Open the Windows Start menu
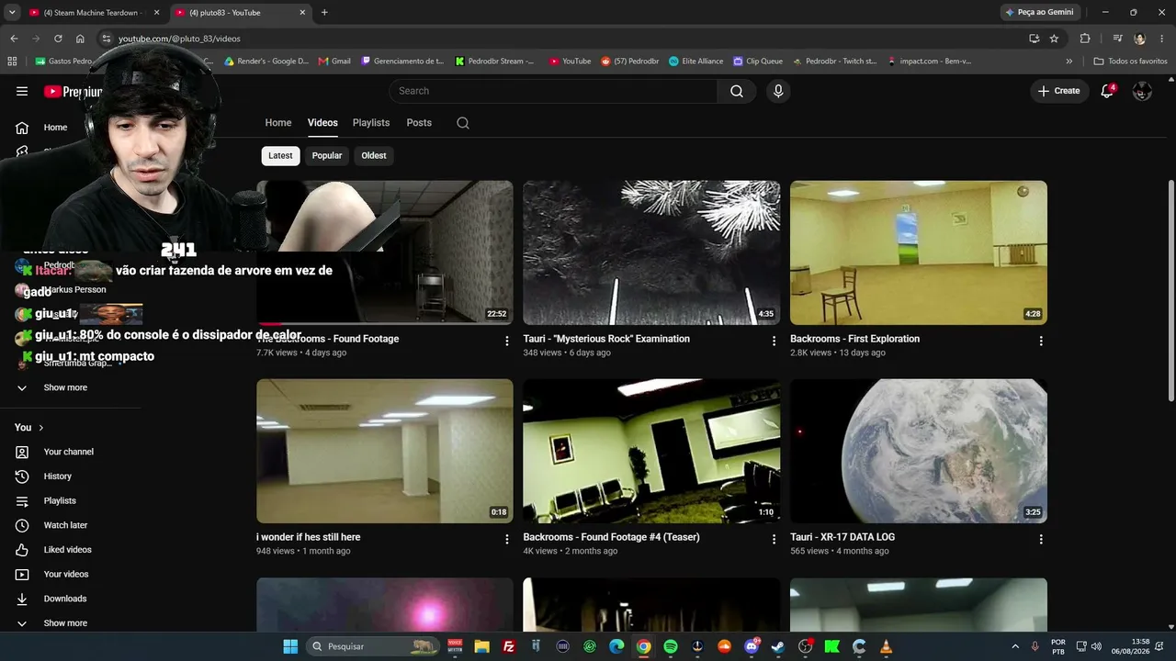This screenshot has width=1176, height=661. coord(290,646)
